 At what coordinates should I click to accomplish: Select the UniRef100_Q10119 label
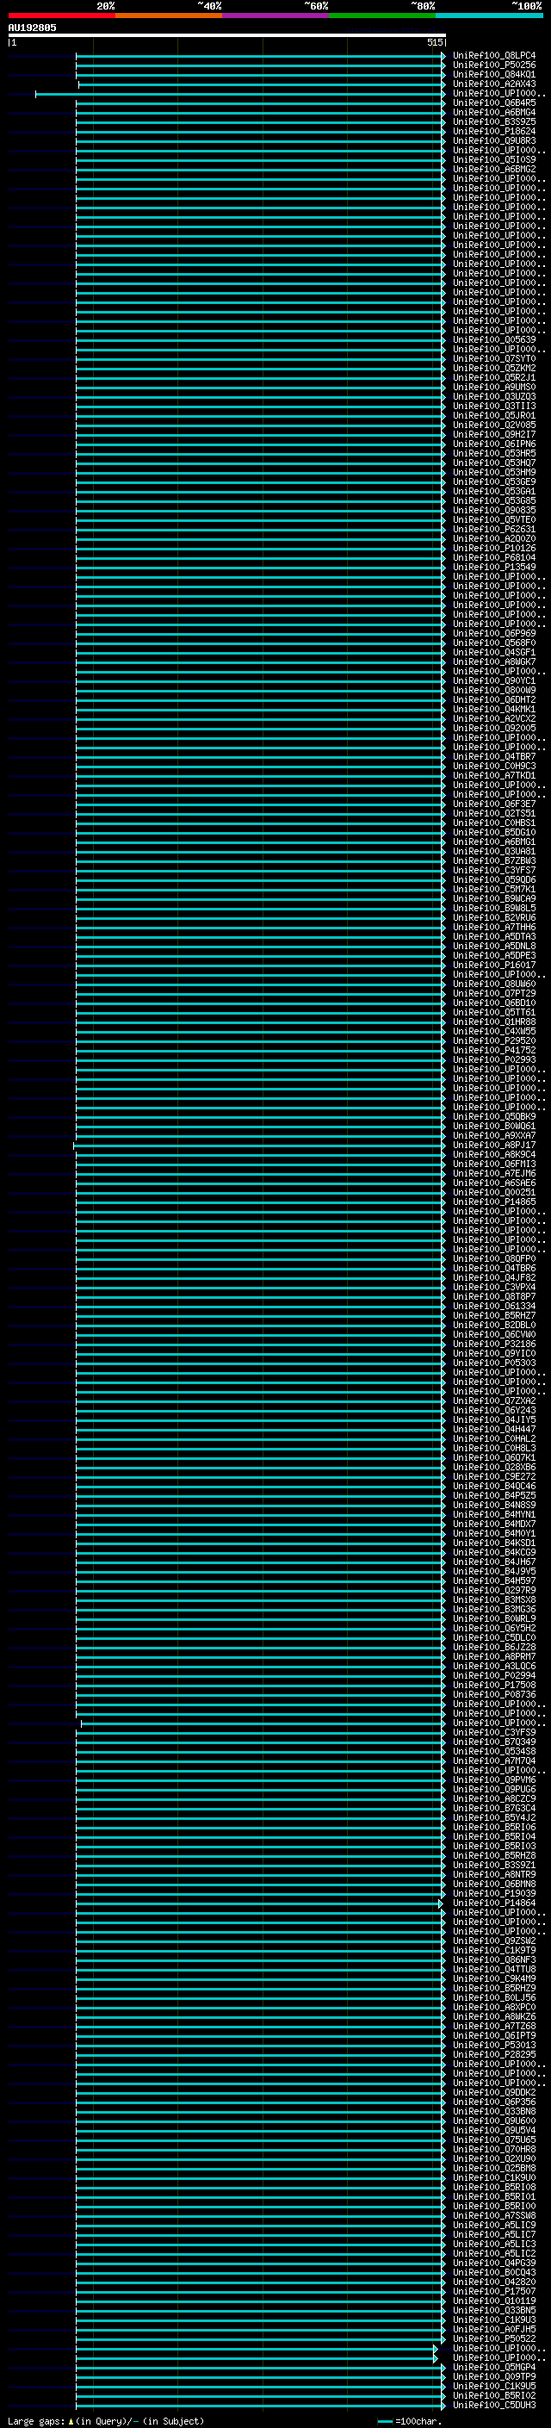click(x=494, y=2301)
